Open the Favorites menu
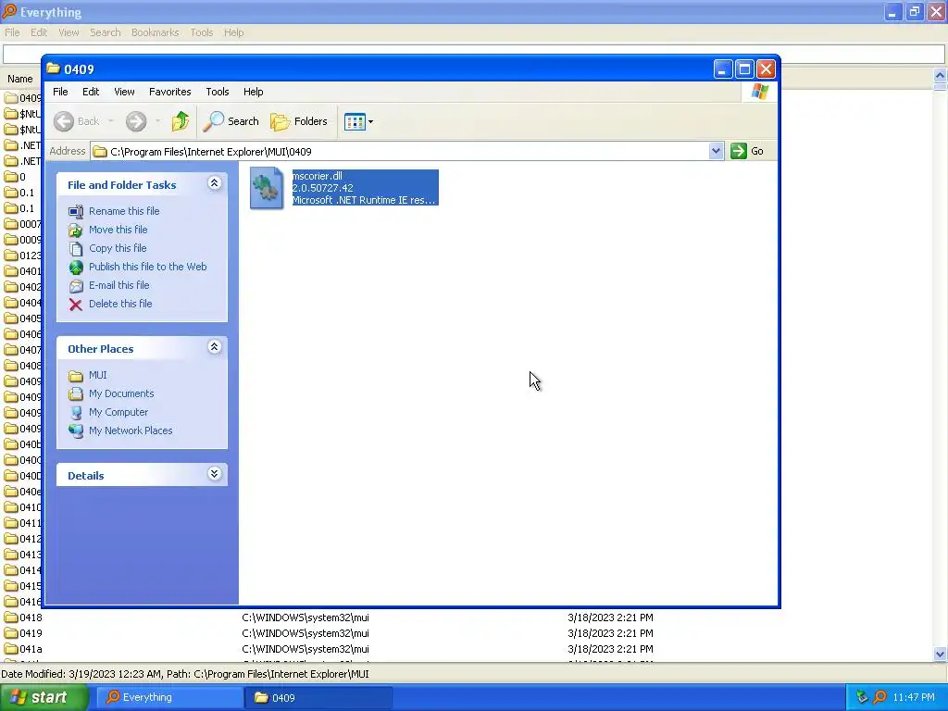948x711 pixels. click(x=170, y=92)
